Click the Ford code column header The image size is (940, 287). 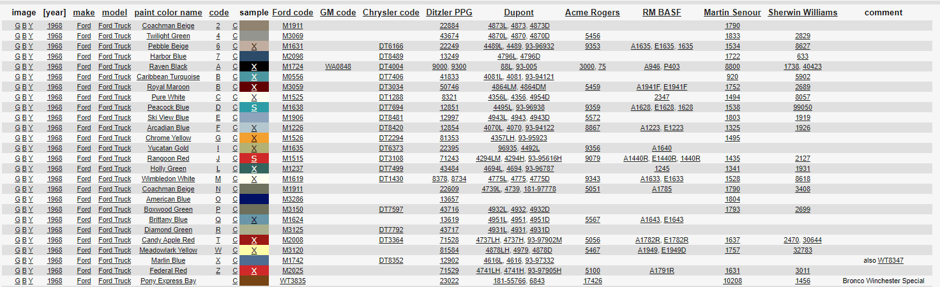[292, 13]
